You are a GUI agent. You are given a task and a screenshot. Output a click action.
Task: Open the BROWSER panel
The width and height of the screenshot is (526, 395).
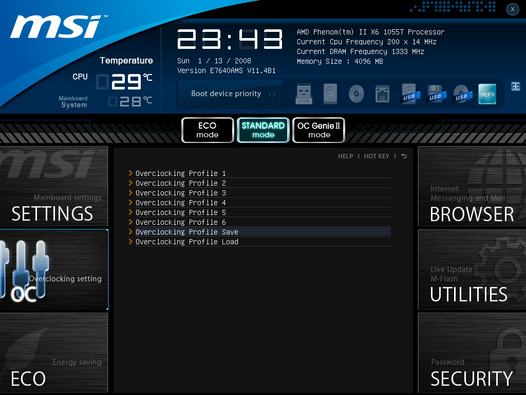[x=472, y=186]
